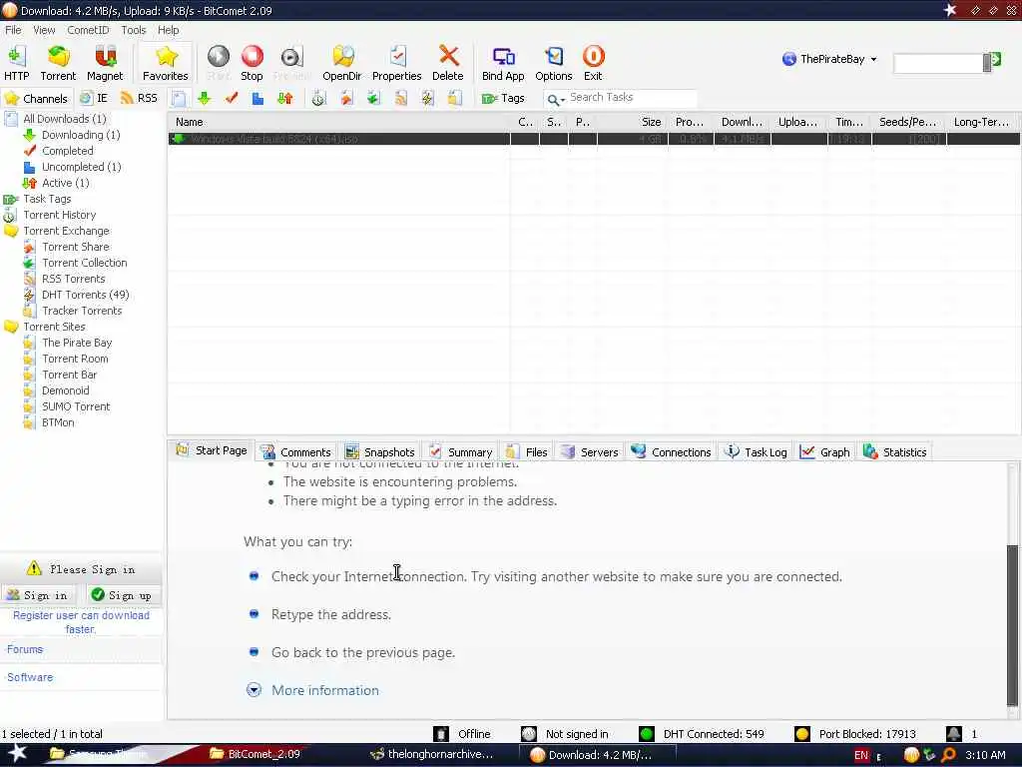
Task: Click the web search field beside ThePirateBay
Action: [938, 63]
